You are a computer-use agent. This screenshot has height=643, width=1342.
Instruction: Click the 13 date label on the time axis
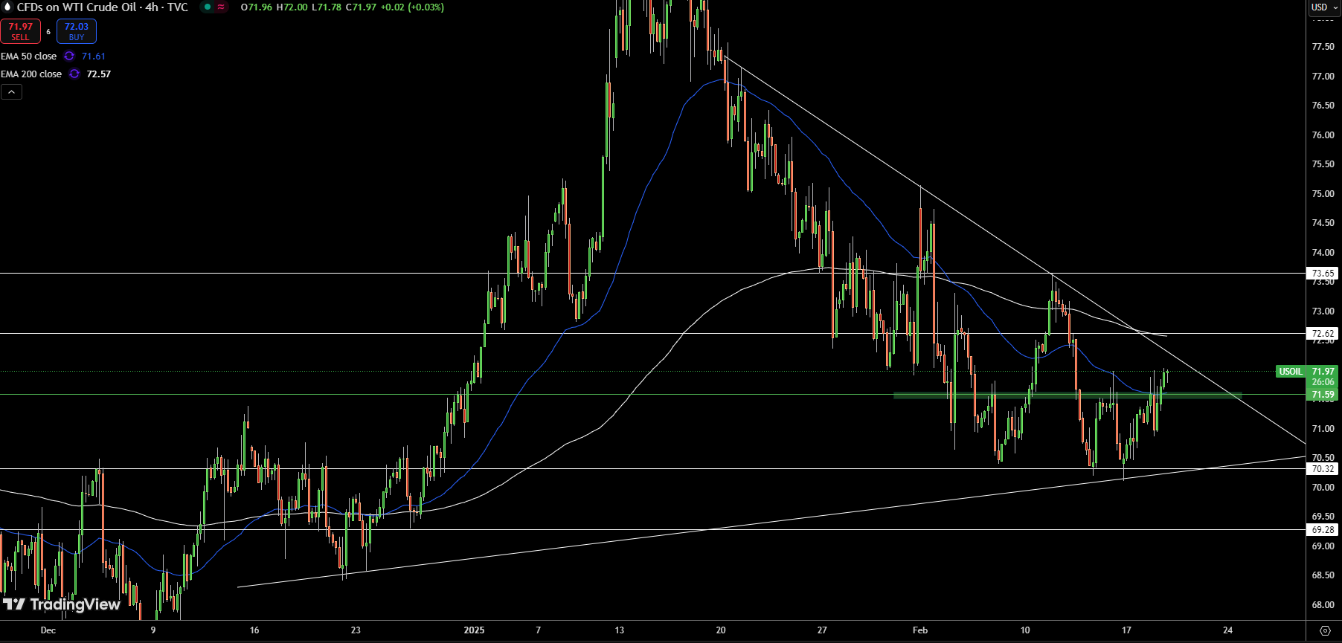point(620,630)
